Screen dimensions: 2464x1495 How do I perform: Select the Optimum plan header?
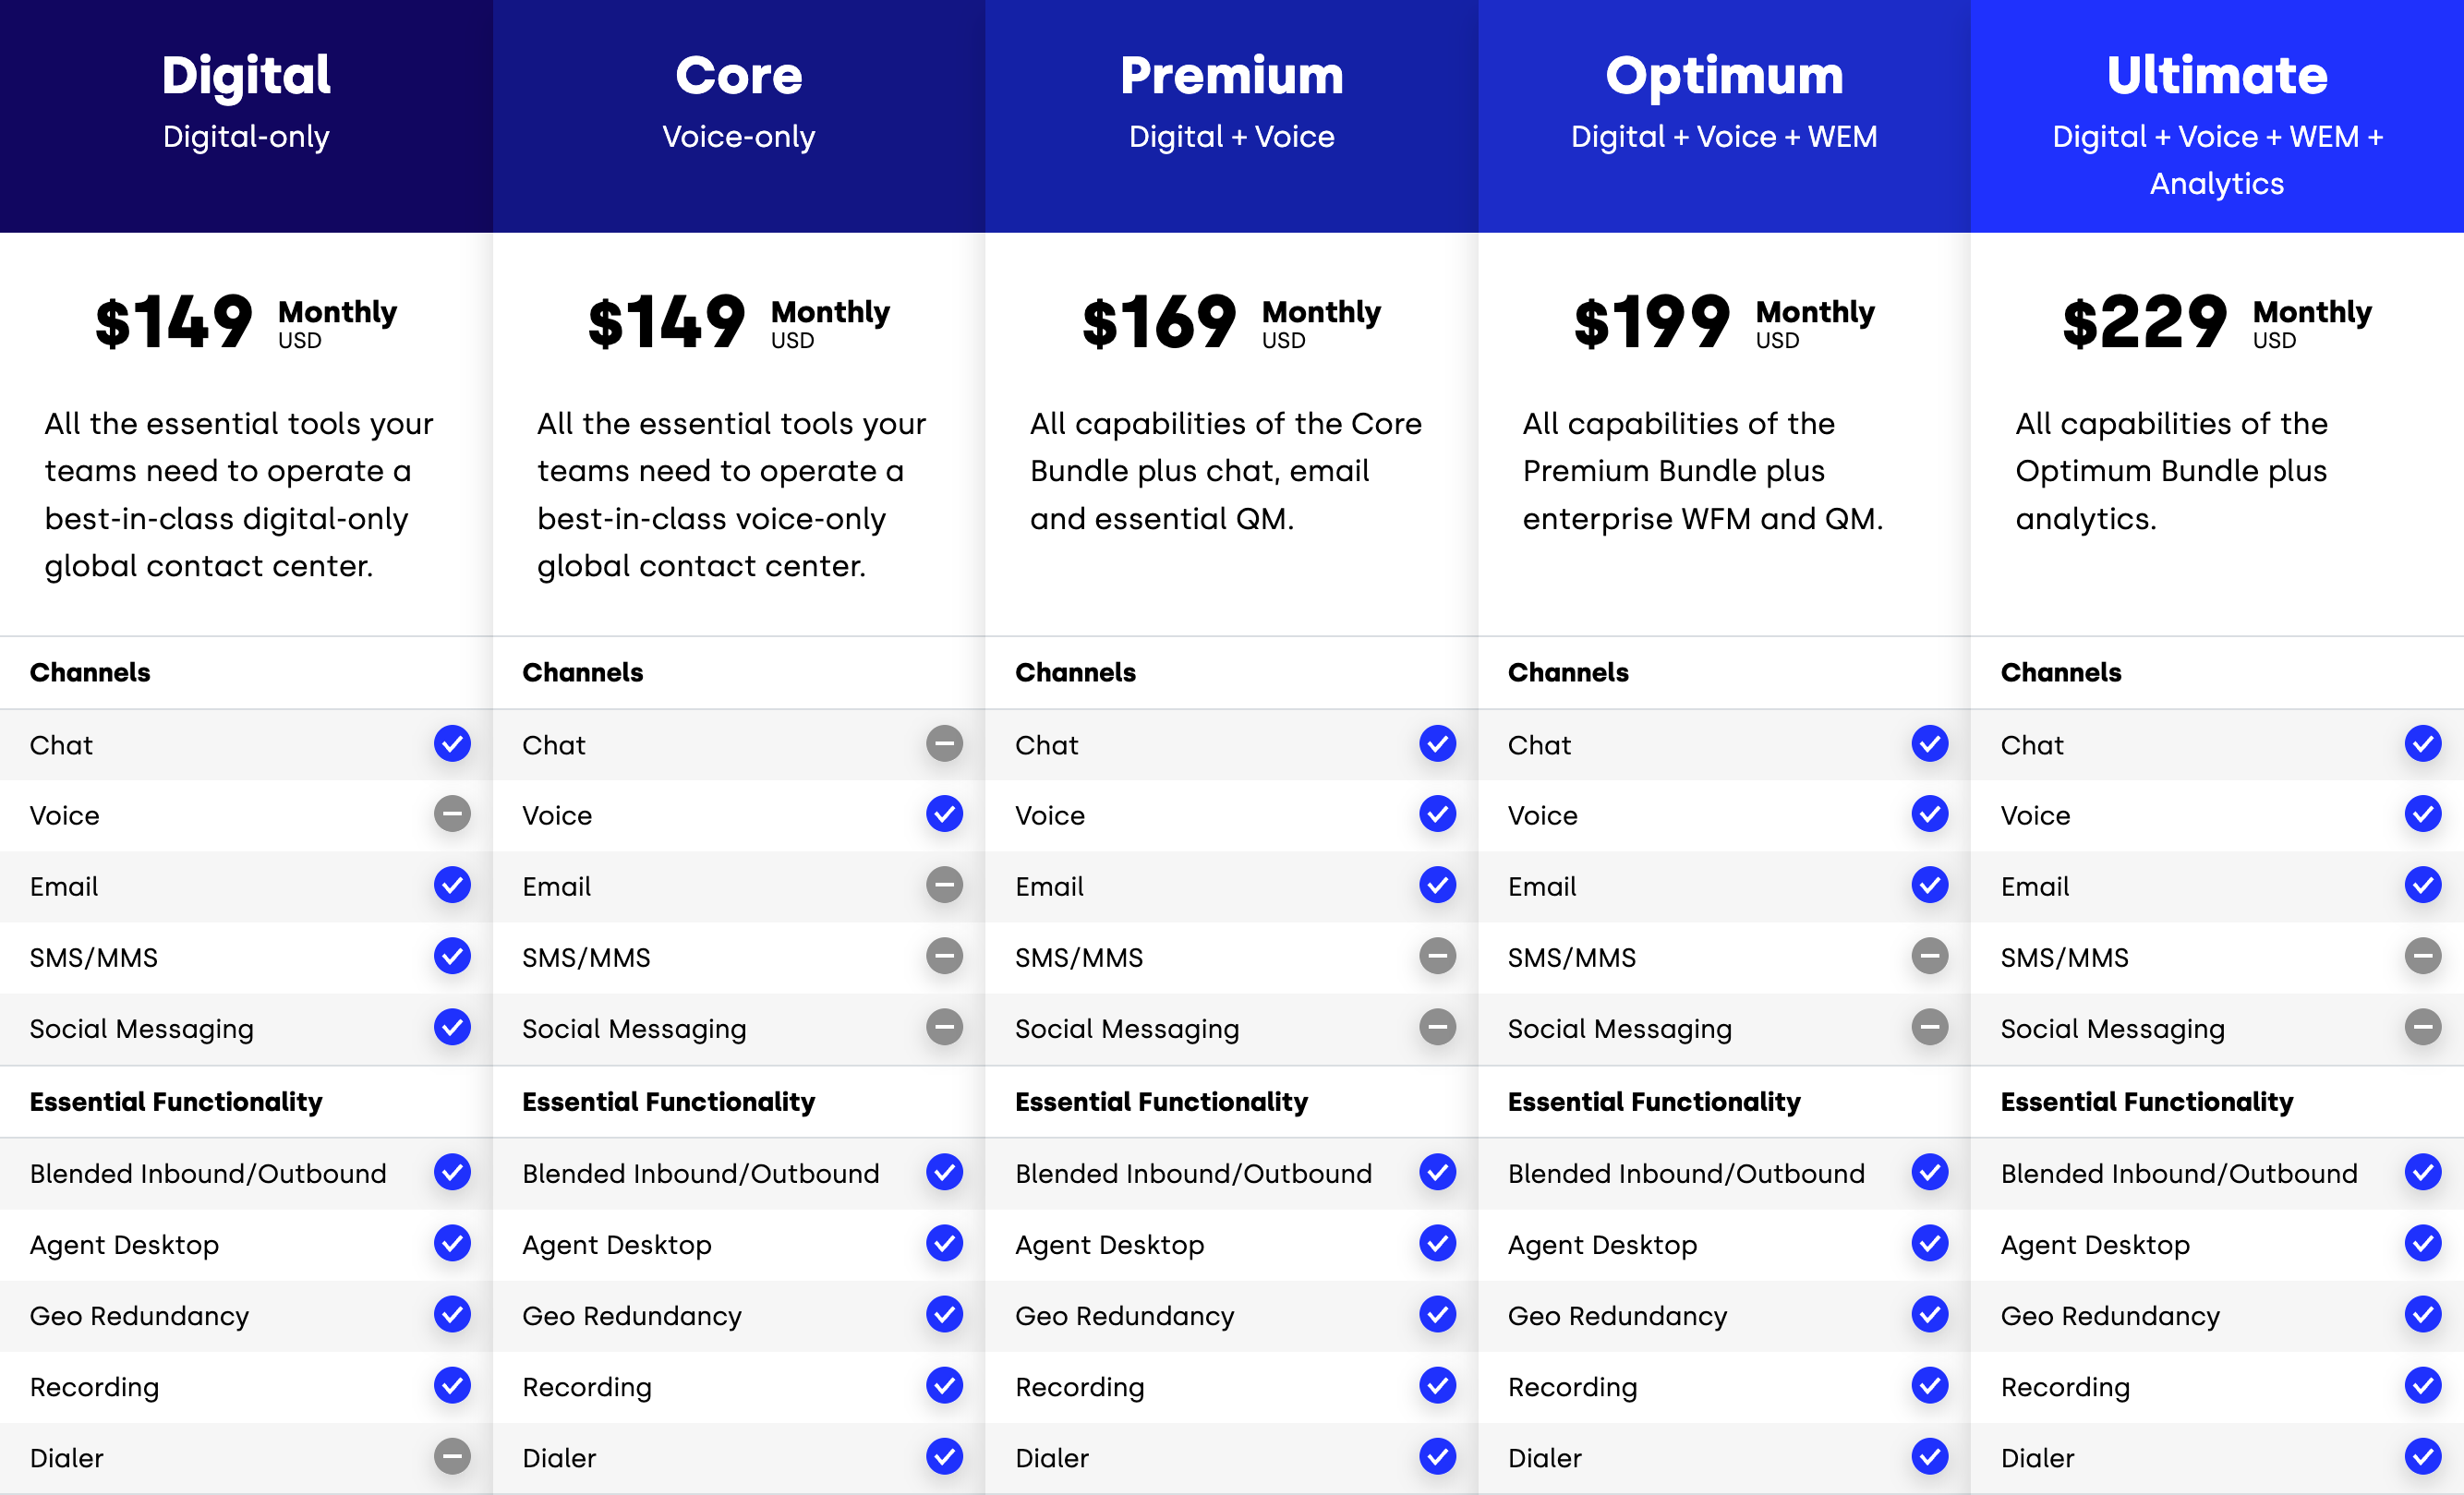1724,116
